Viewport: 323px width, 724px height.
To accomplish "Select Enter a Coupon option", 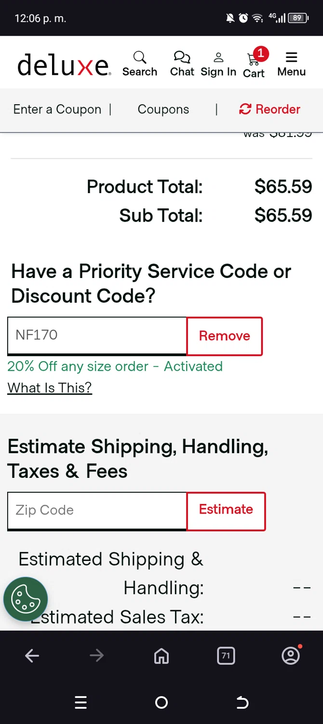I will click(57, 110).
